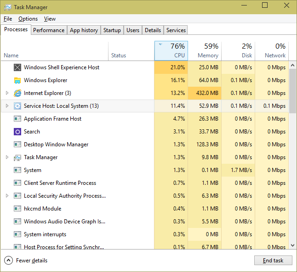Click the System interrupts icon
This screenshot has width=297, height=272.
tap(17, 234)
